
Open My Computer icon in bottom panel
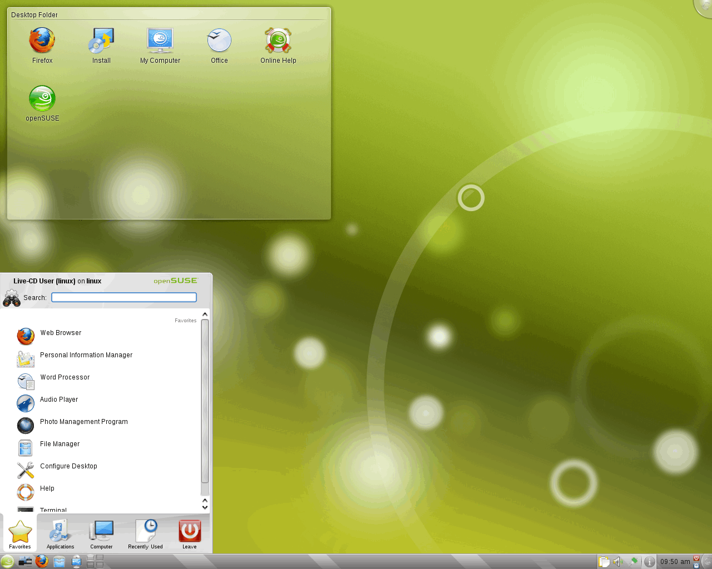click(x=77, y=561)
